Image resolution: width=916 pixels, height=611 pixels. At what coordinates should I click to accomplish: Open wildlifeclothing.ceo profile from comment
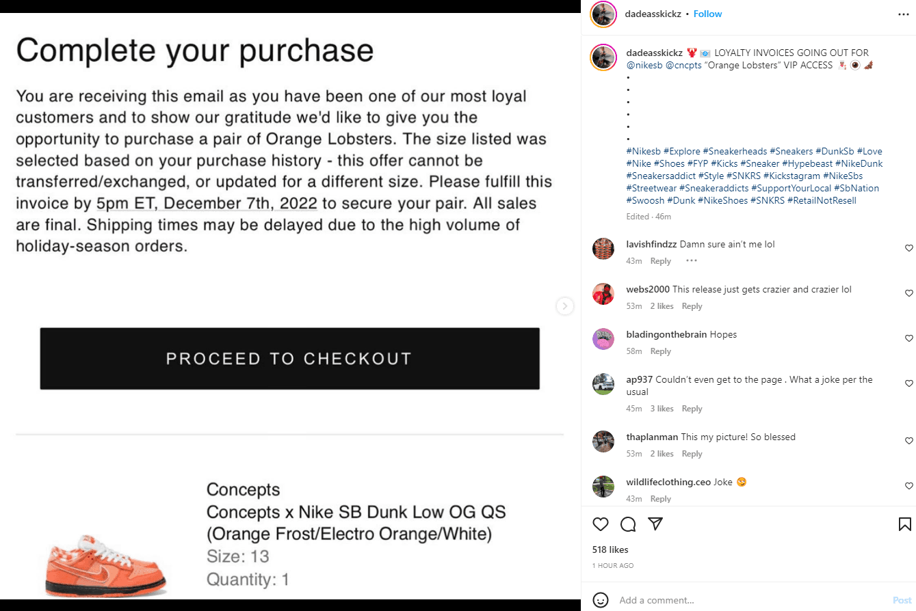point(669,482)
